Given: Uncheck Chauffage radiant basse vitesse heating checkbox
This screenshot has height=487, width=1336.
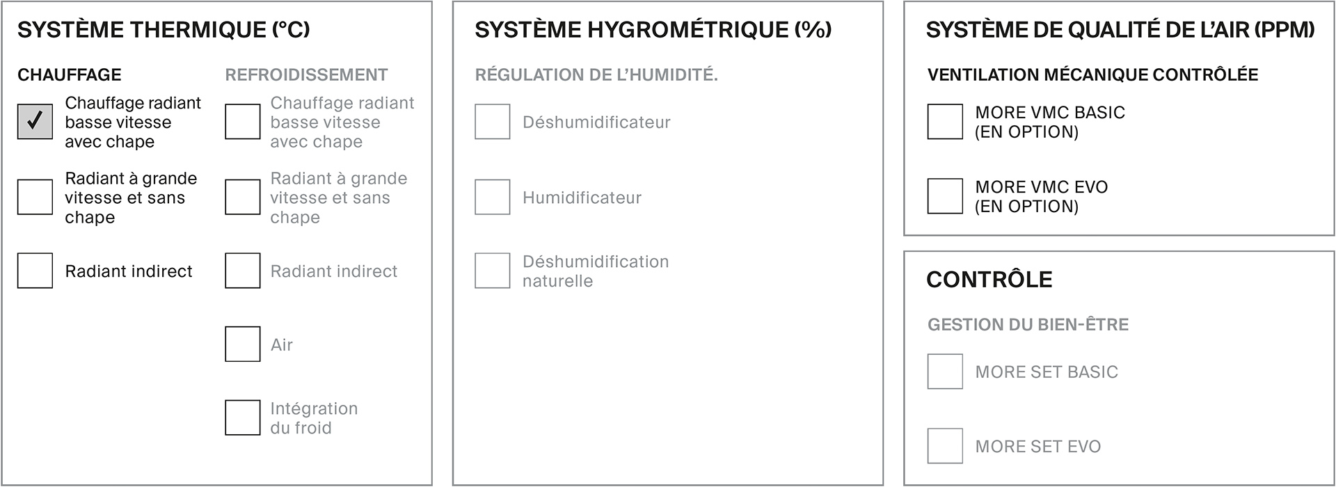Looking at the screenshot, I should coord(35,122).
